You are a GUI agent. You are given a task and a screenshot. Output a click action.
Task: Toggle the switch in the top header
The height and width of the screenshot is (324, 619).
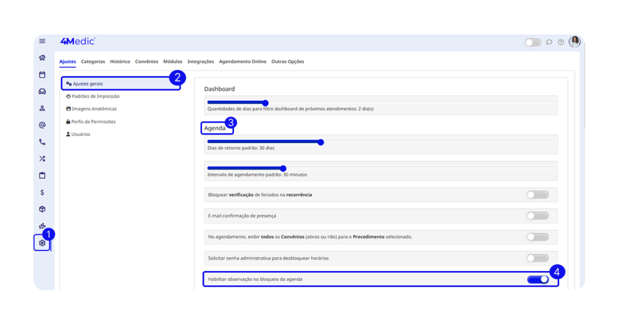click(533, 42)
